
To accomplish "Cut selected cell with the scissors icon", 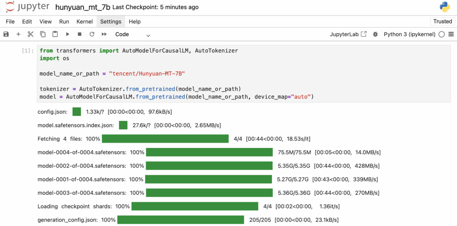I will click(x=31, y=34).
